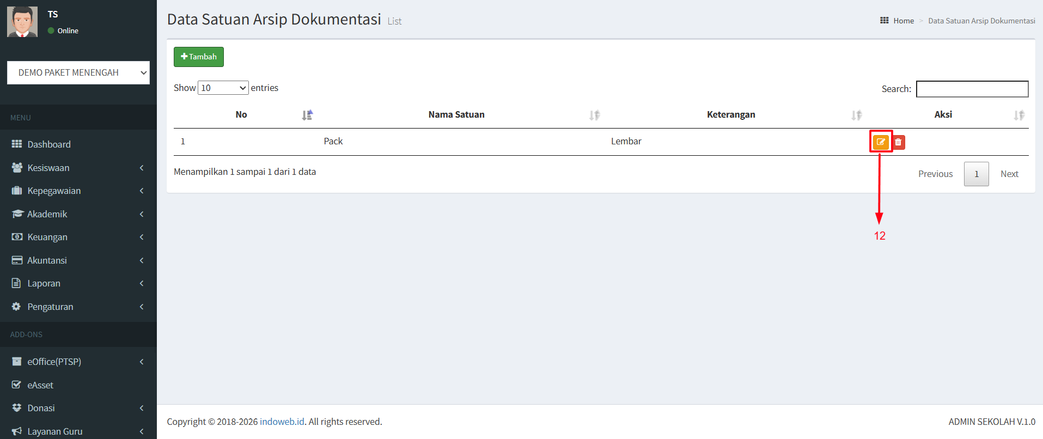Open the Show entries count dropdown
This screenshot has height=439, width=1043.
point(223,88)
